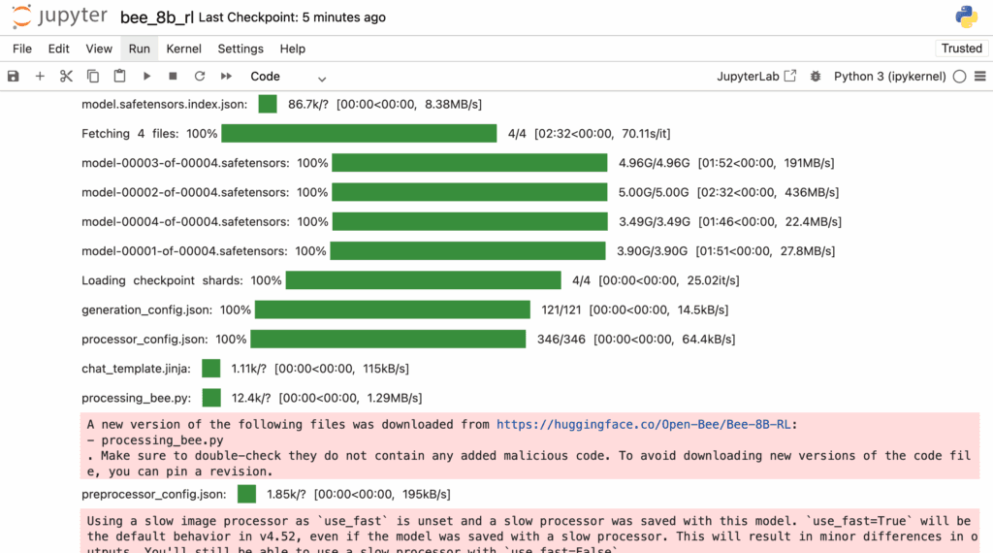993x553 pixels.
Task: Cut the selected cell with scissors icon
Action: [66, 77]
